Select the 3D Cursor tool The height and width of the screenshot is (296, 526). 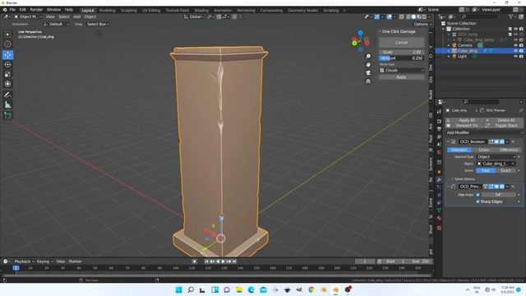pos(7,44)
